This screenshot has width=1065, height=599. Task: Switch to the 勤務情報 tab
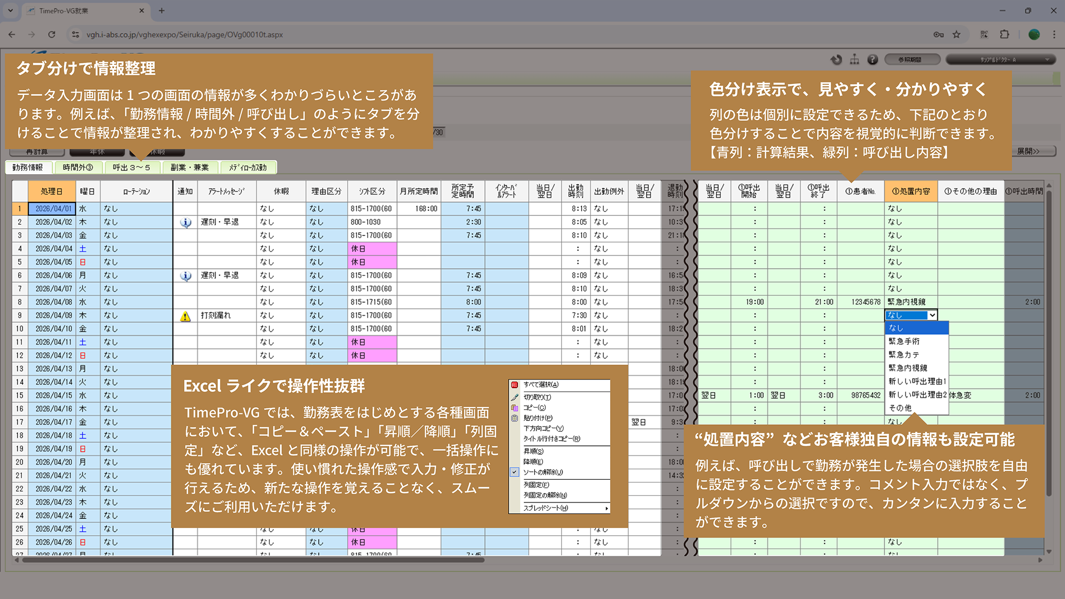pyautogui.click(x=28, y=167)
